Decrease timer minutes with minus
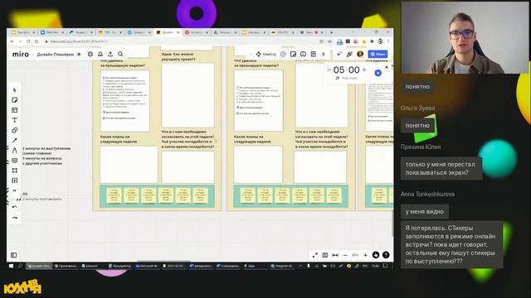Image resolution: width=531 pixels, height=298 pixels. (329, 70)
